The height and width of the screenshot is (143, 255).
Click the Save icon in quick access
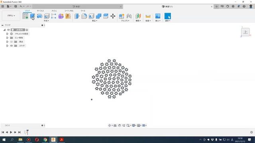(x=16, y=6)
